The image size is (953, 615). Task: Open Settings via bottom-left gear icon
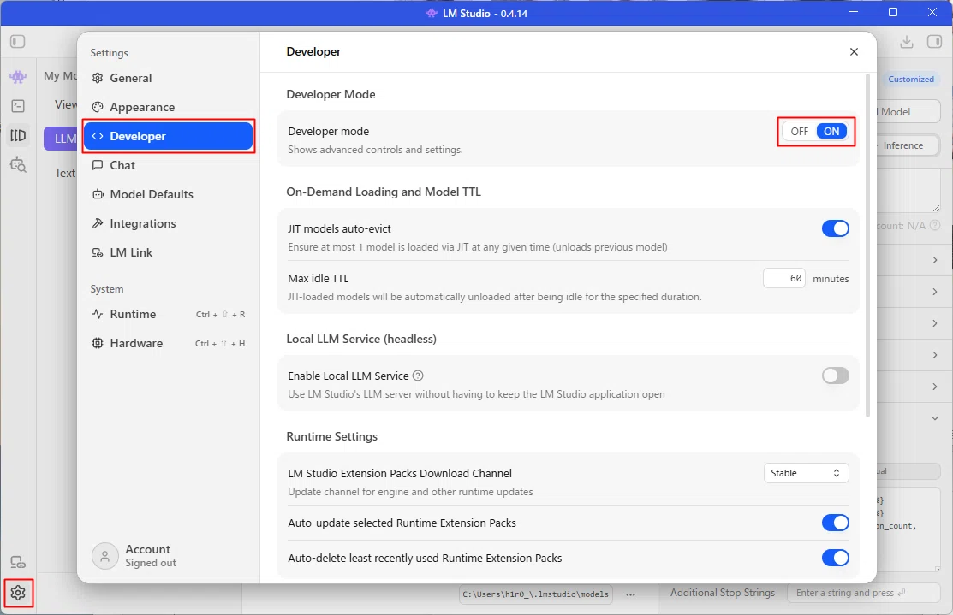tap(18, 593)
